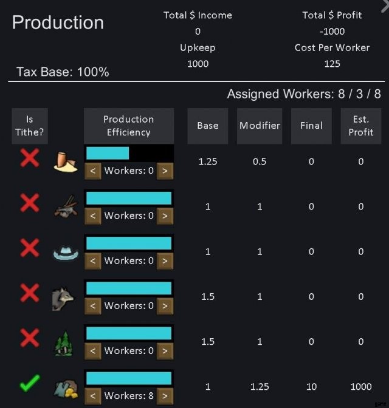
Task: Click the Production Efficiency column header
Action: point(129,126)
